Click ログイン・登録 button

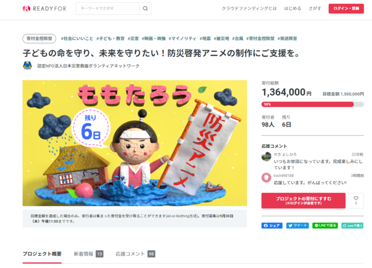coord(346,9)
